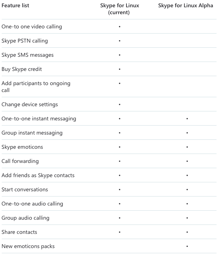Select the 'Skype for Linux (current)' column header
This screenshot has width=220, height=256.
click(120, 9)
